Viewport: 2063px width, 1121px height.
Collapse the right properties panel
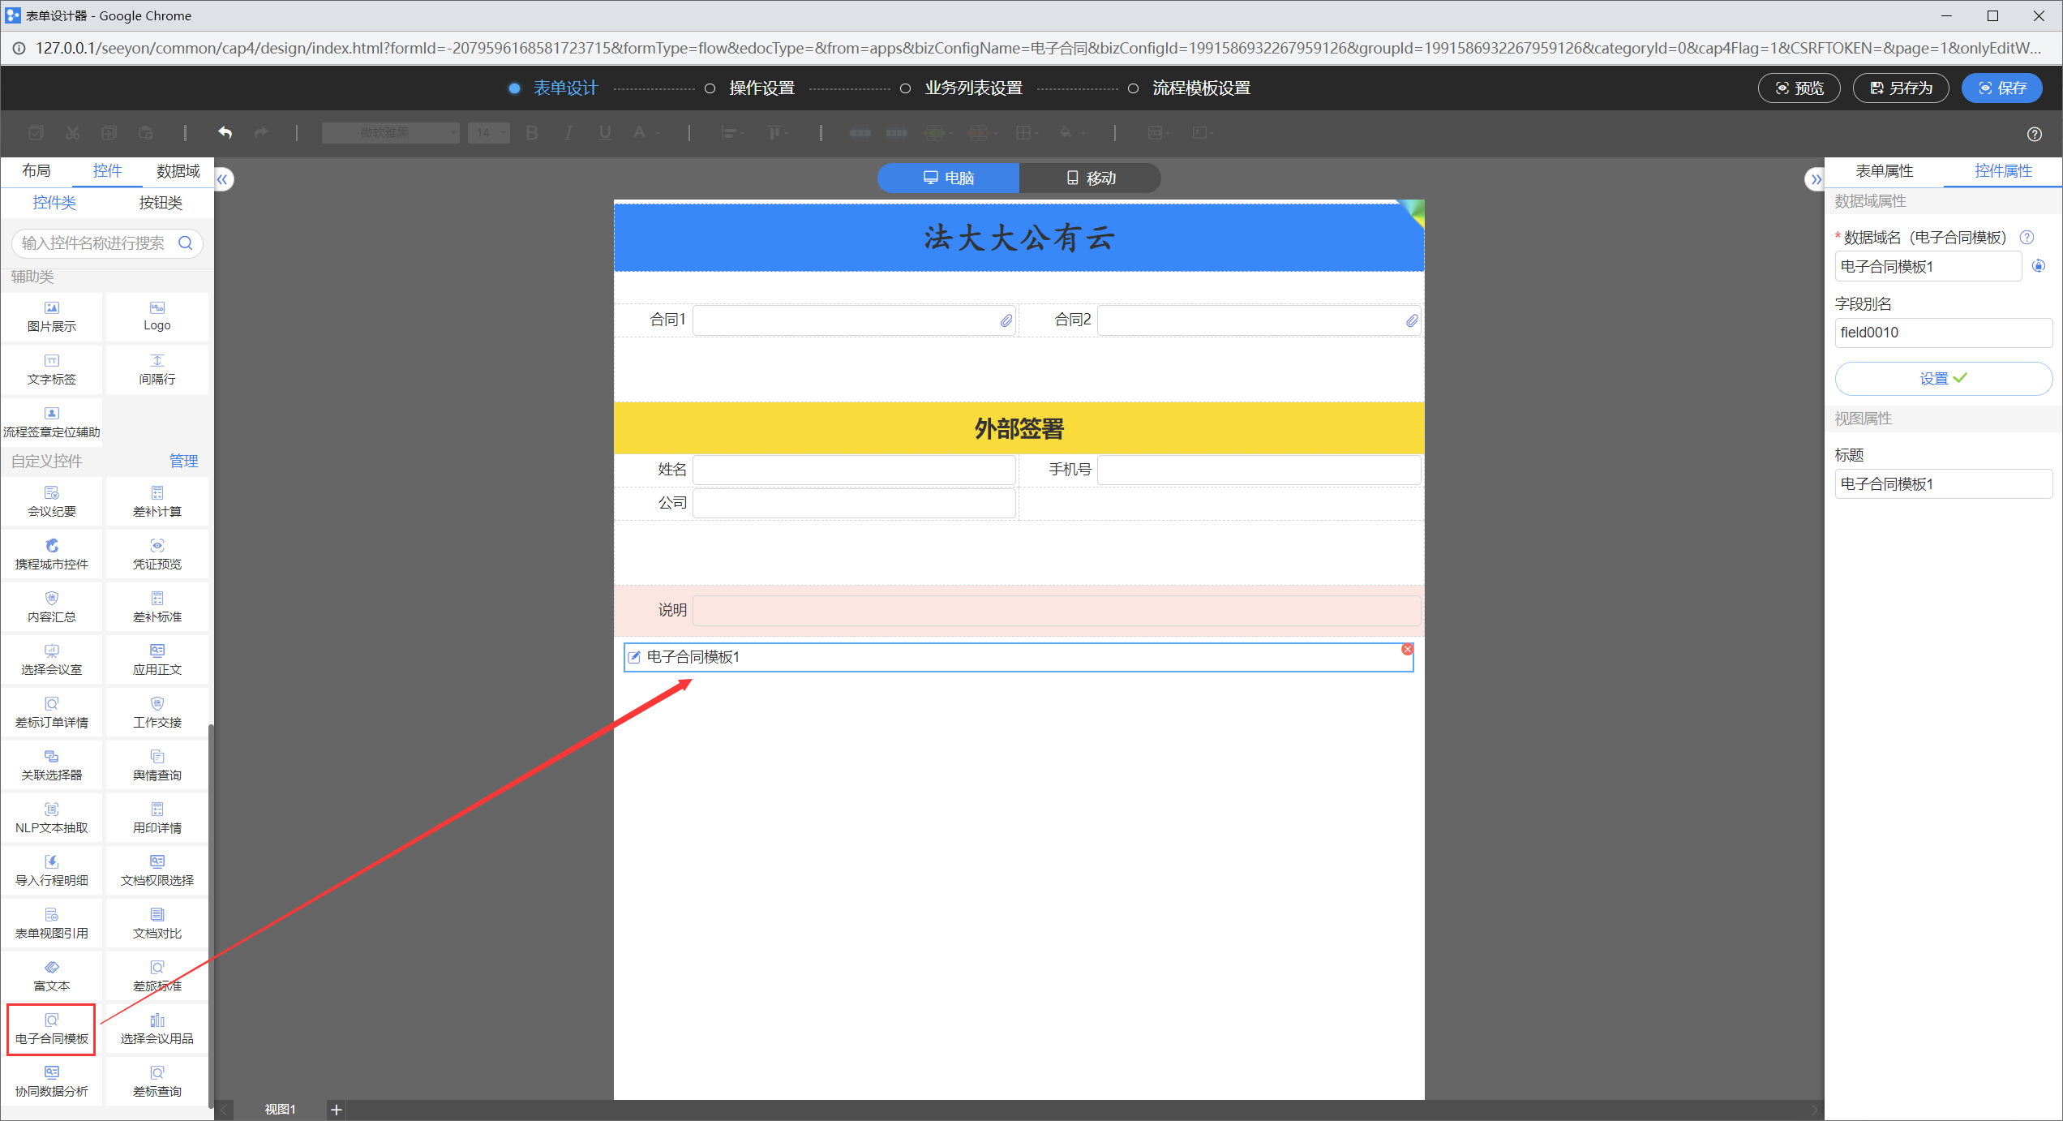coord(1815,179)
